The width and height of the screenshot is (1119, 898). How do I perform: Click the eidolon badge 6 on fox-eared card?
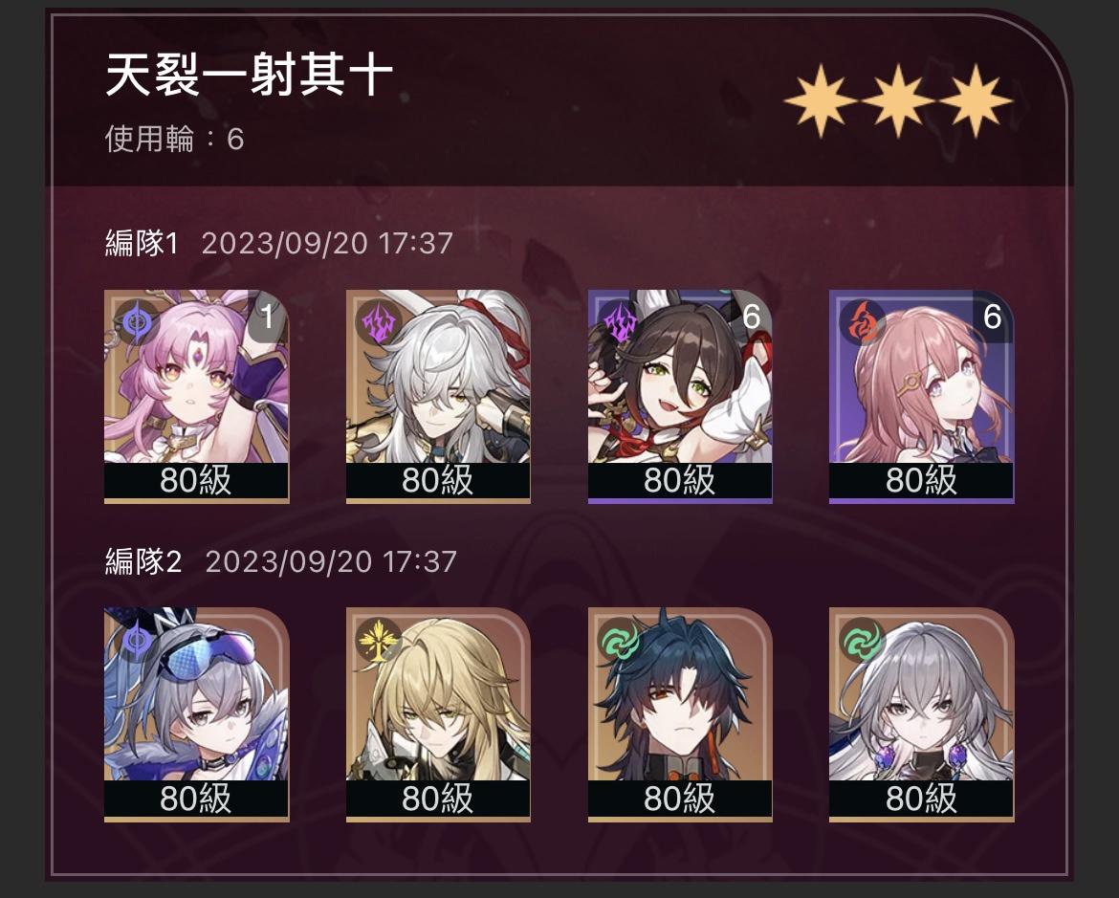[x=752, y=317]
